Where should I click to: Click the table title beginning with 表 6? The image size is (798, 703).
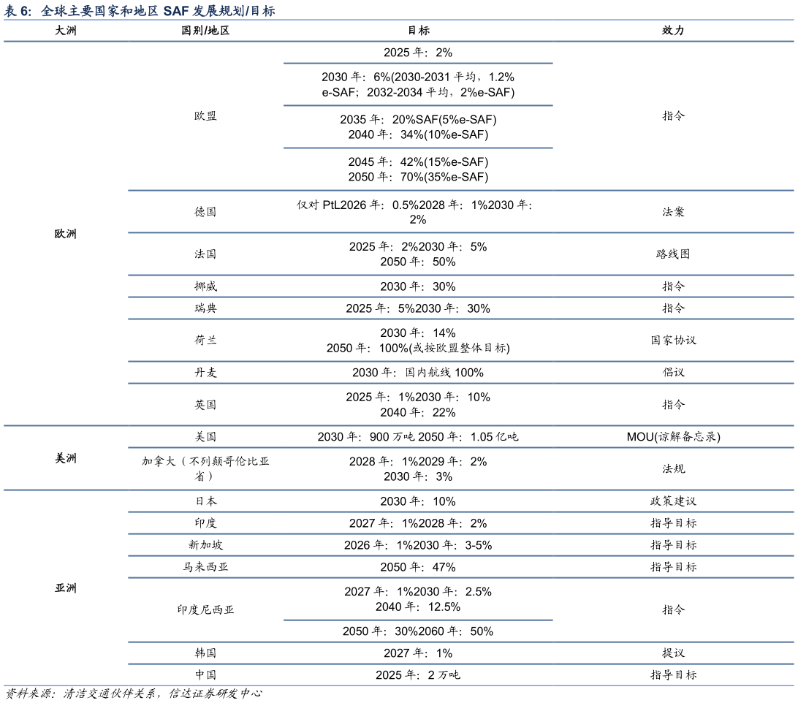(x=139, y=11)
